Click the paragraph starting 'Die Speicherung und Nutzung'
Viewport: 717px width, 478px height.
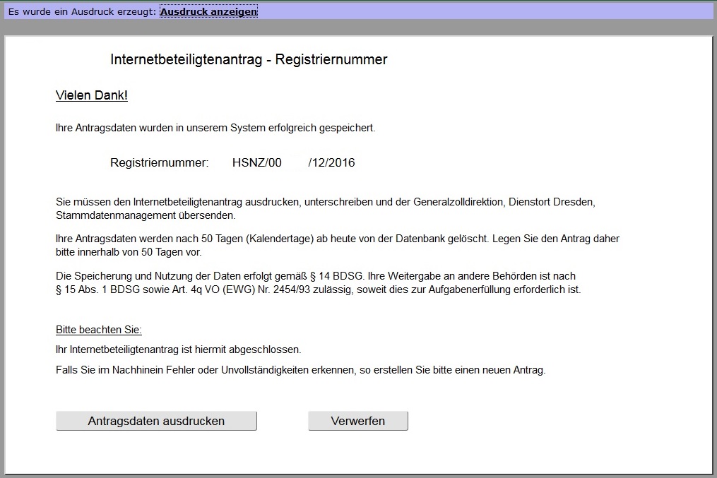tap(319, 283)
